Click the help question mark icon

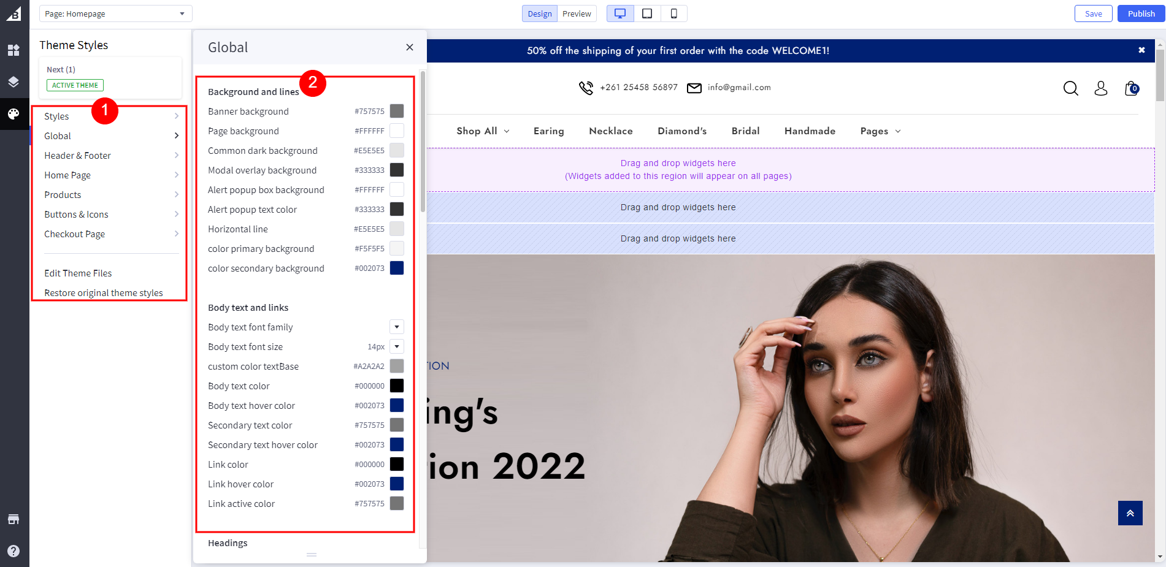pos(13,551)
